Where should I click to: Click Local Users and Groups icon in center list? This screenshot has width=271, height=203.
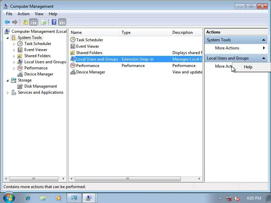[x=73, y=59]
